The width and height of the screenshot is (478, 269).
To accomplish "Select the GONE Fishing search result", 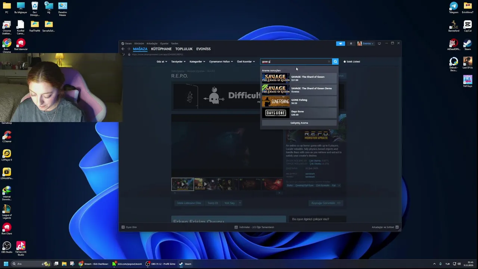I will pyautogui.click(x=299, y=101).
